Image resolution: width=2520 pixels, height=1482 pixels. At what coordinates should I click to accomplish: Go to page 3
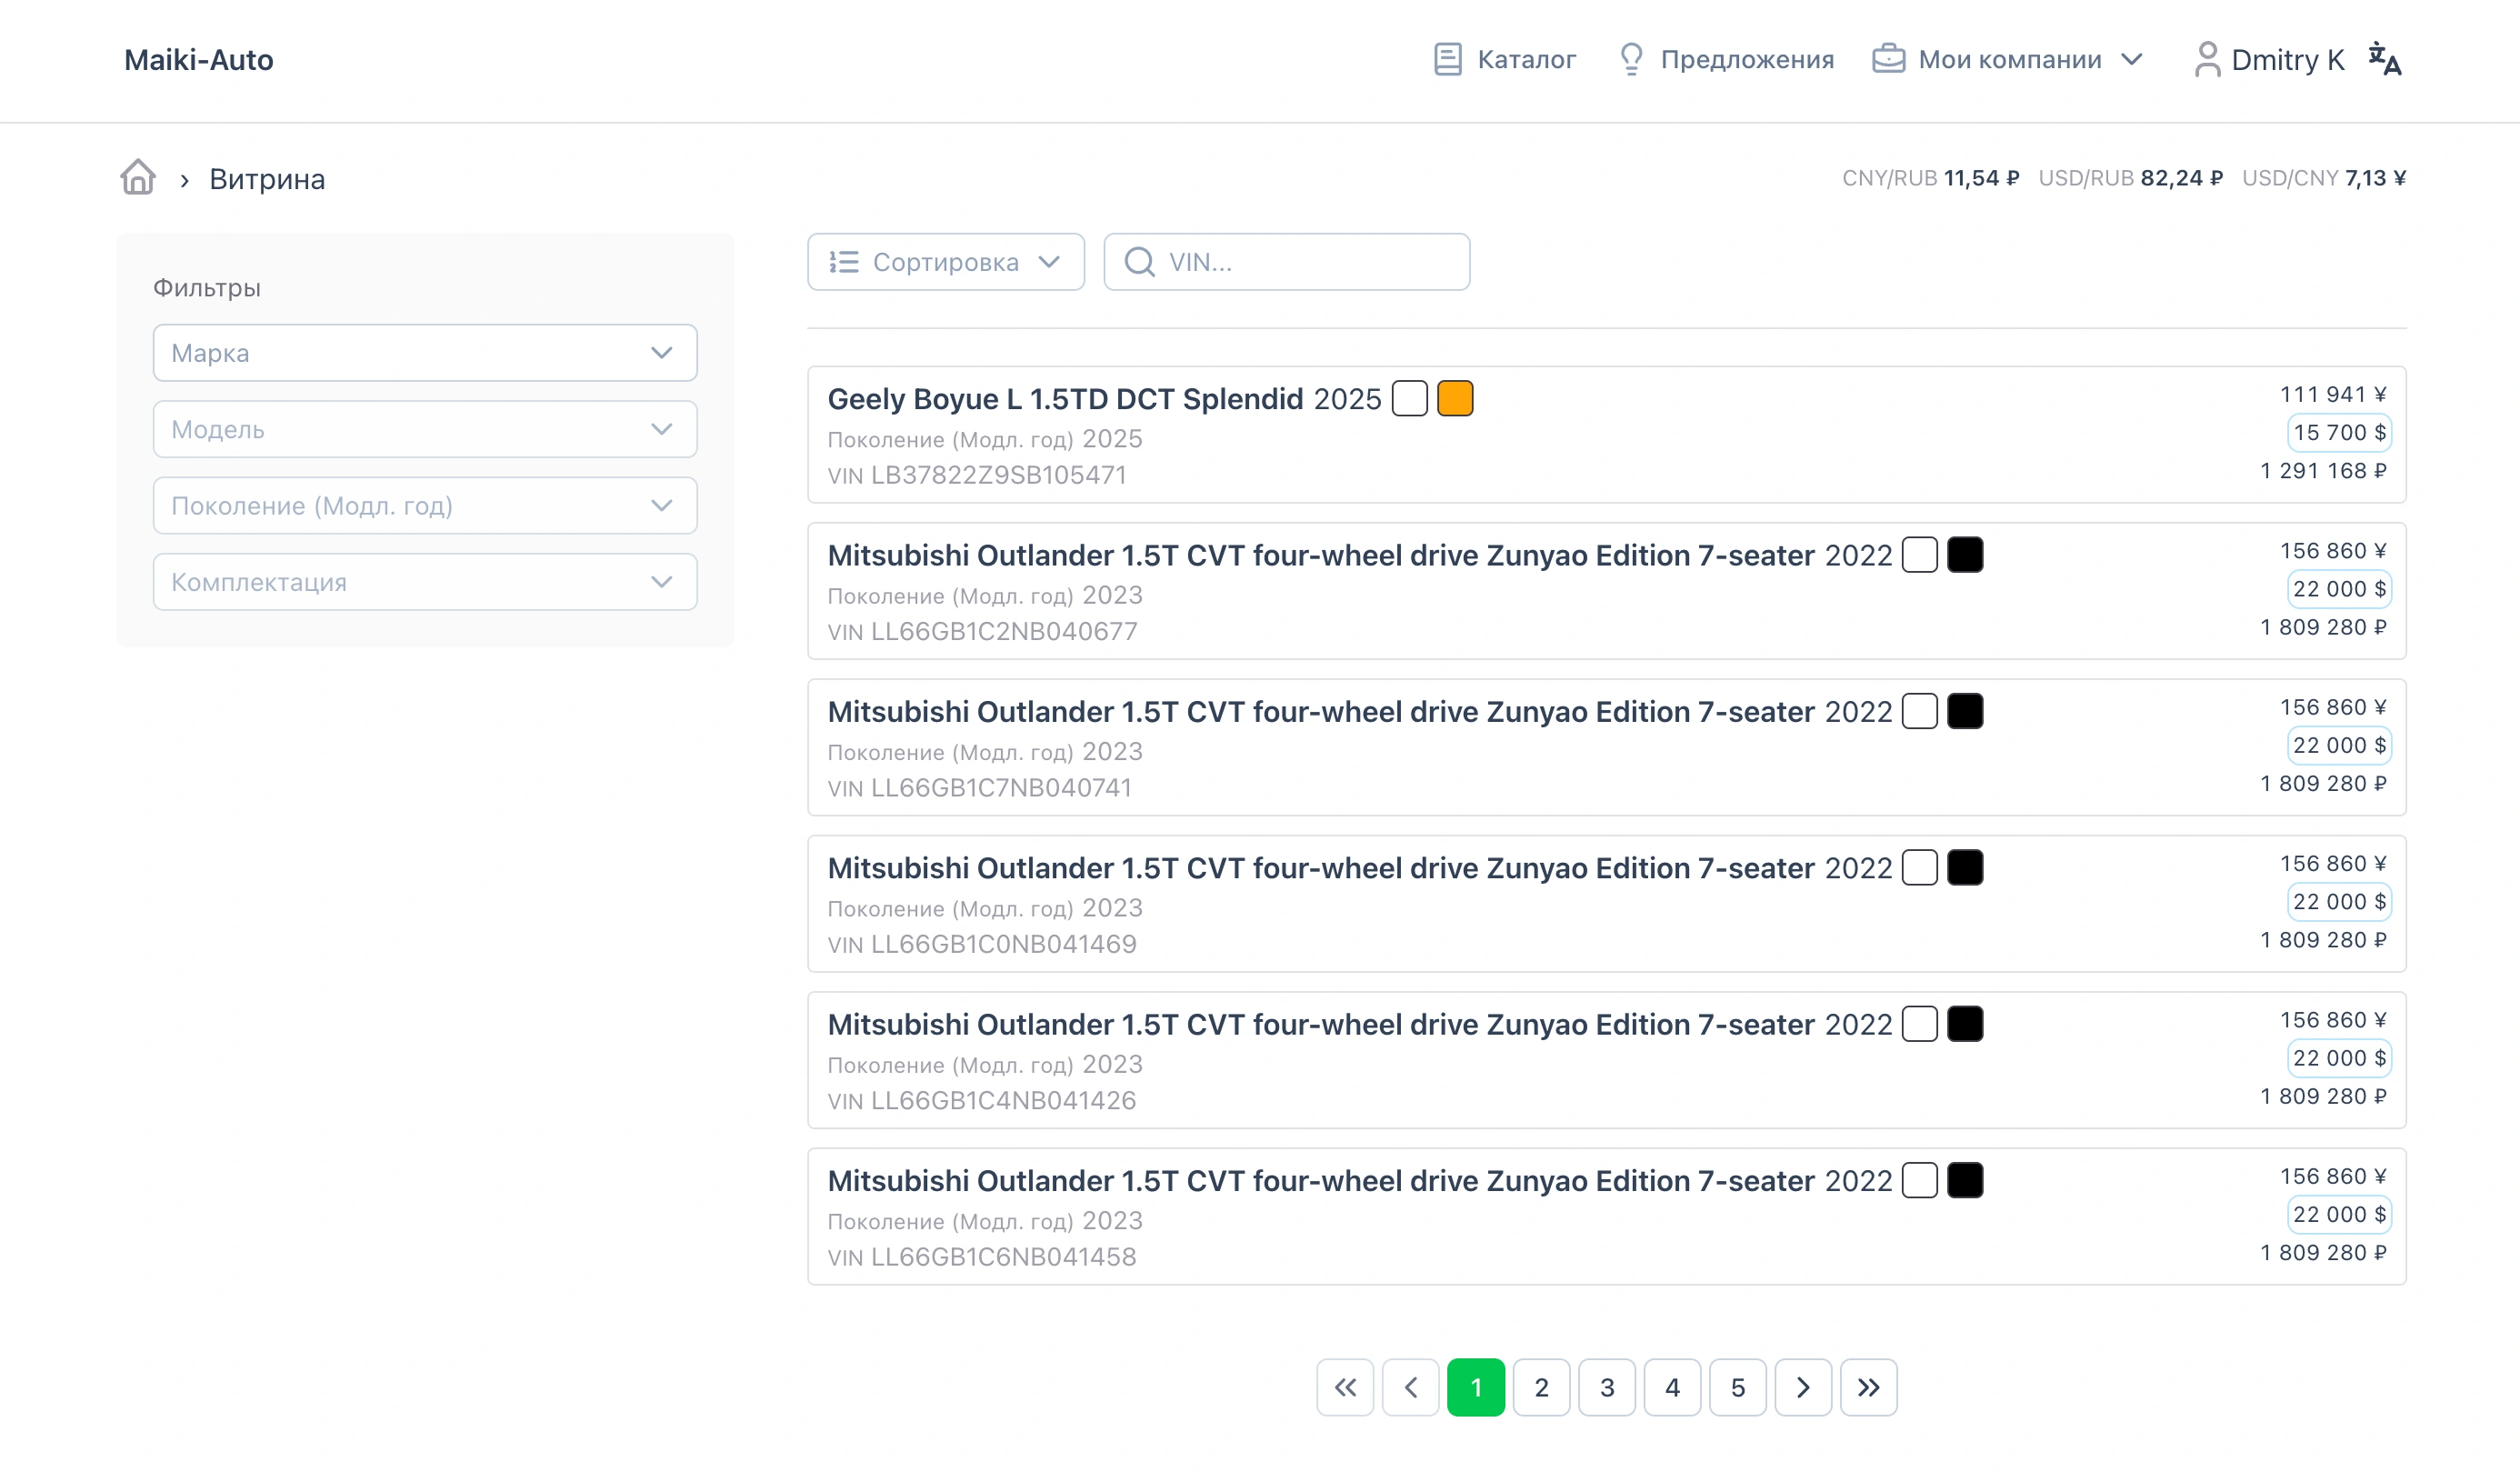click(1606, 1387)
